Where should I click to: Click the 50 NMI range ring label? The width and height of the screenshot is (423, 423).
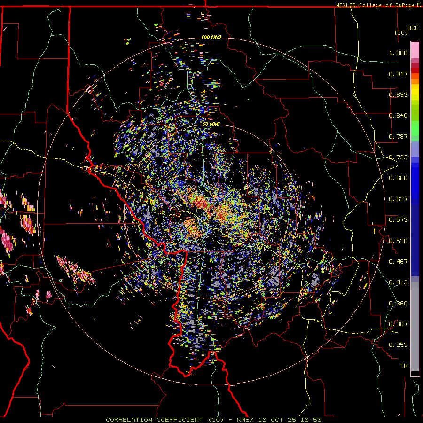211,125
